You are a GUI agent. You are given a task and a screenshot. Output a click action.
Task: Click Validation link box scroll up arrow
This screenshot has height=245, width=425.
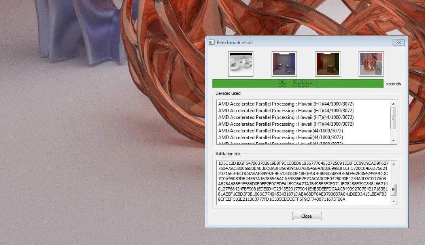[x=393, y=164]
